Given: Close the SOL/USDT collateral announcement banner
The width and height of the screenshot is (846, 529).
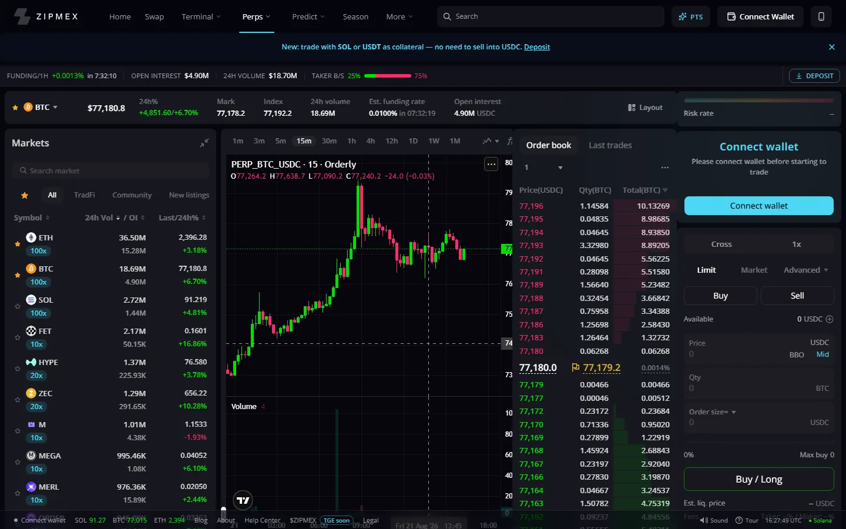Looking at the screenshot, I should [x=831, y=47].
